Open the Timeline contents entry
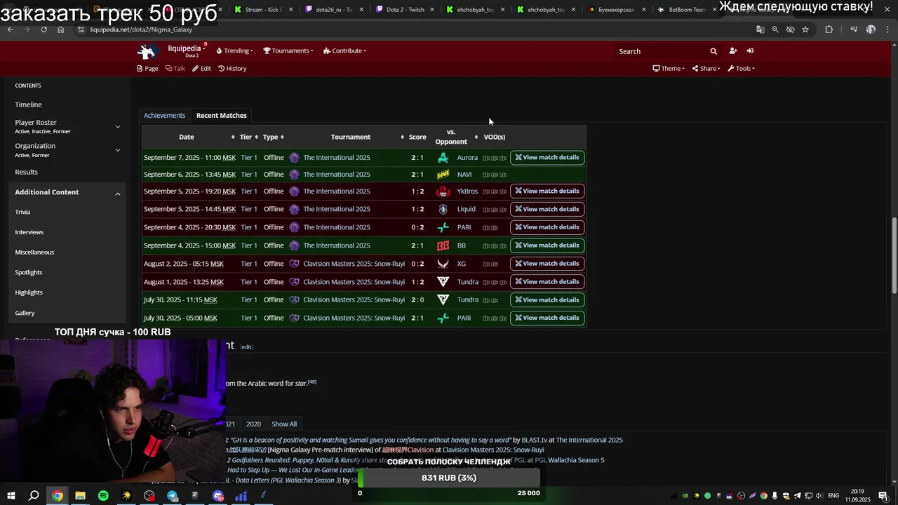The height and width of the screenshot is (505, 898). click(x=29, y=105)
